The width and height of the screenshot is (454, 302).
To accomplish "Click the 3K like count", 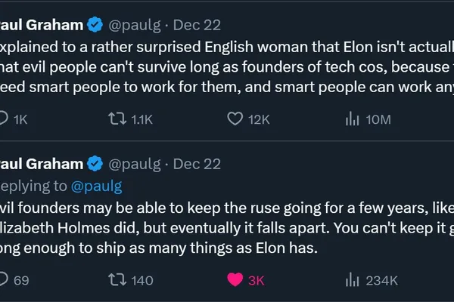I will 257,281.
